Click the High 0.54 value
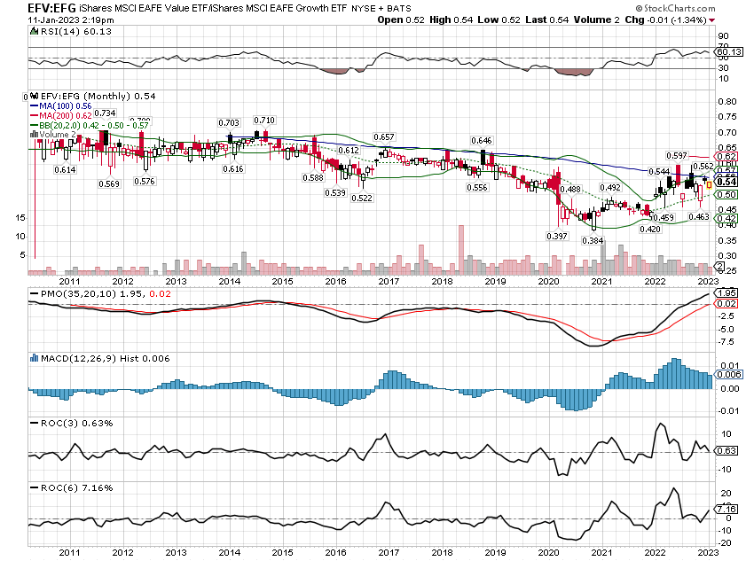Screen dimensions: 754x561 tap(451, 19)
